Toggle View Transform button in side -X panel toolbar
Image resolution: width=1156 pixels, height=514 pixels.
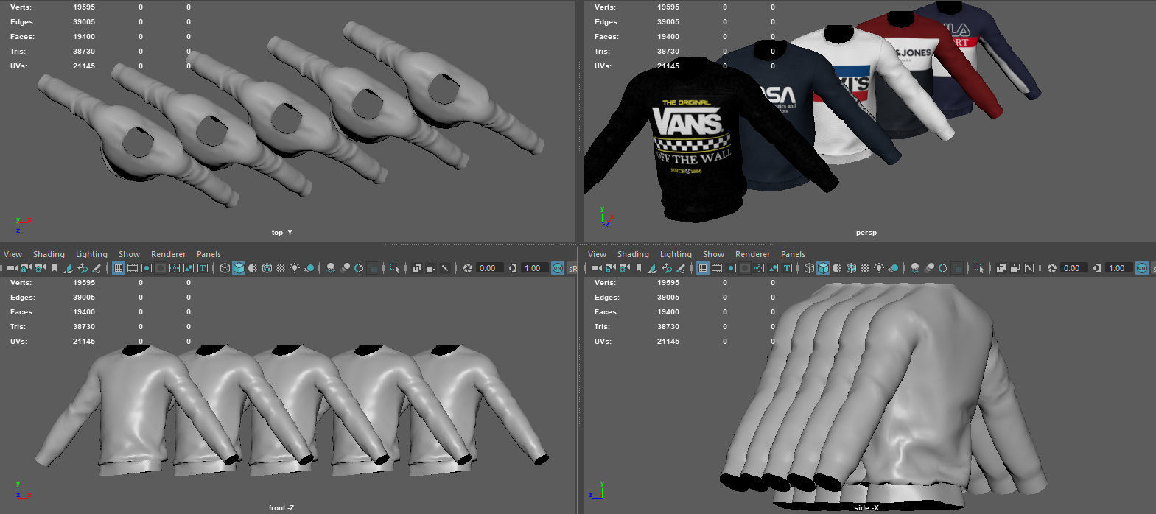pyautogui.click(x=1142, y=268)
